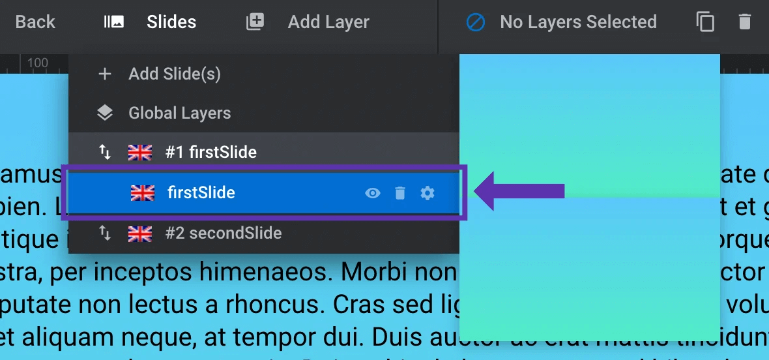Click the Global Layers stack icon
This screenshot has height=360, width=769.
105,113
